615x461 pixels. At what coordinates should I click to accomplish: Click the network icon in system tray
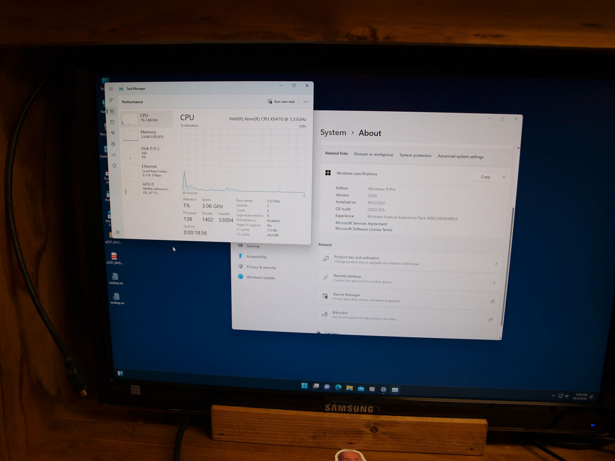pyautogui.click(x=560, y=396)
